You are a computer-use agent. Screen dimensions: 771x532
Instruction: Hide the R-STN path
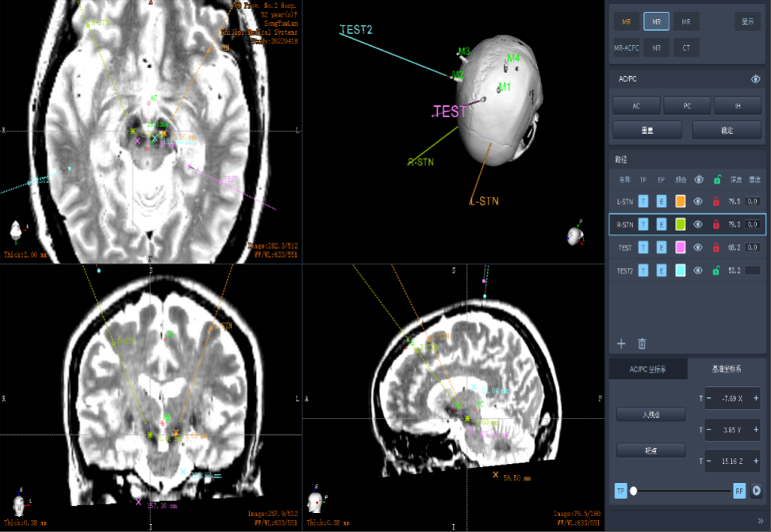(x=698, y=224)
